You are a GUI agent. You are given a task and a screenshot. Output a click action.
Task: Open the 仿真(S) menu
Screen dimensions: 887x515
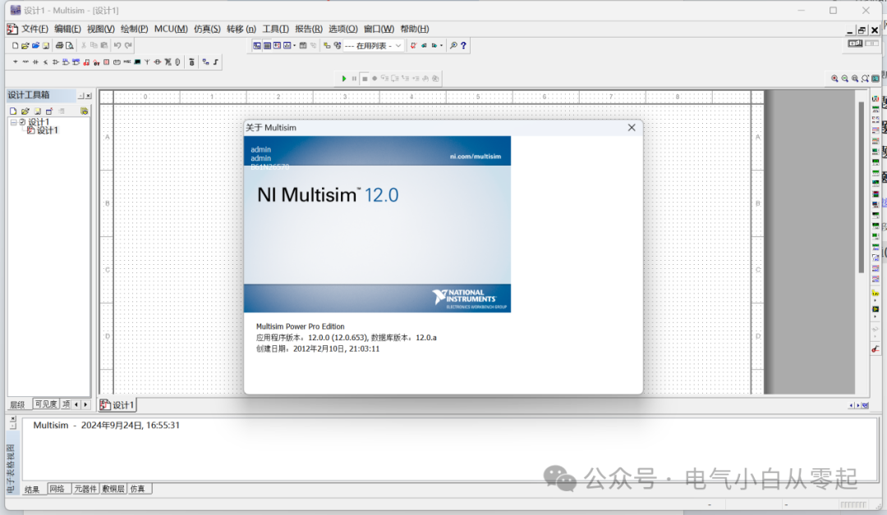[x=207, y=29]
